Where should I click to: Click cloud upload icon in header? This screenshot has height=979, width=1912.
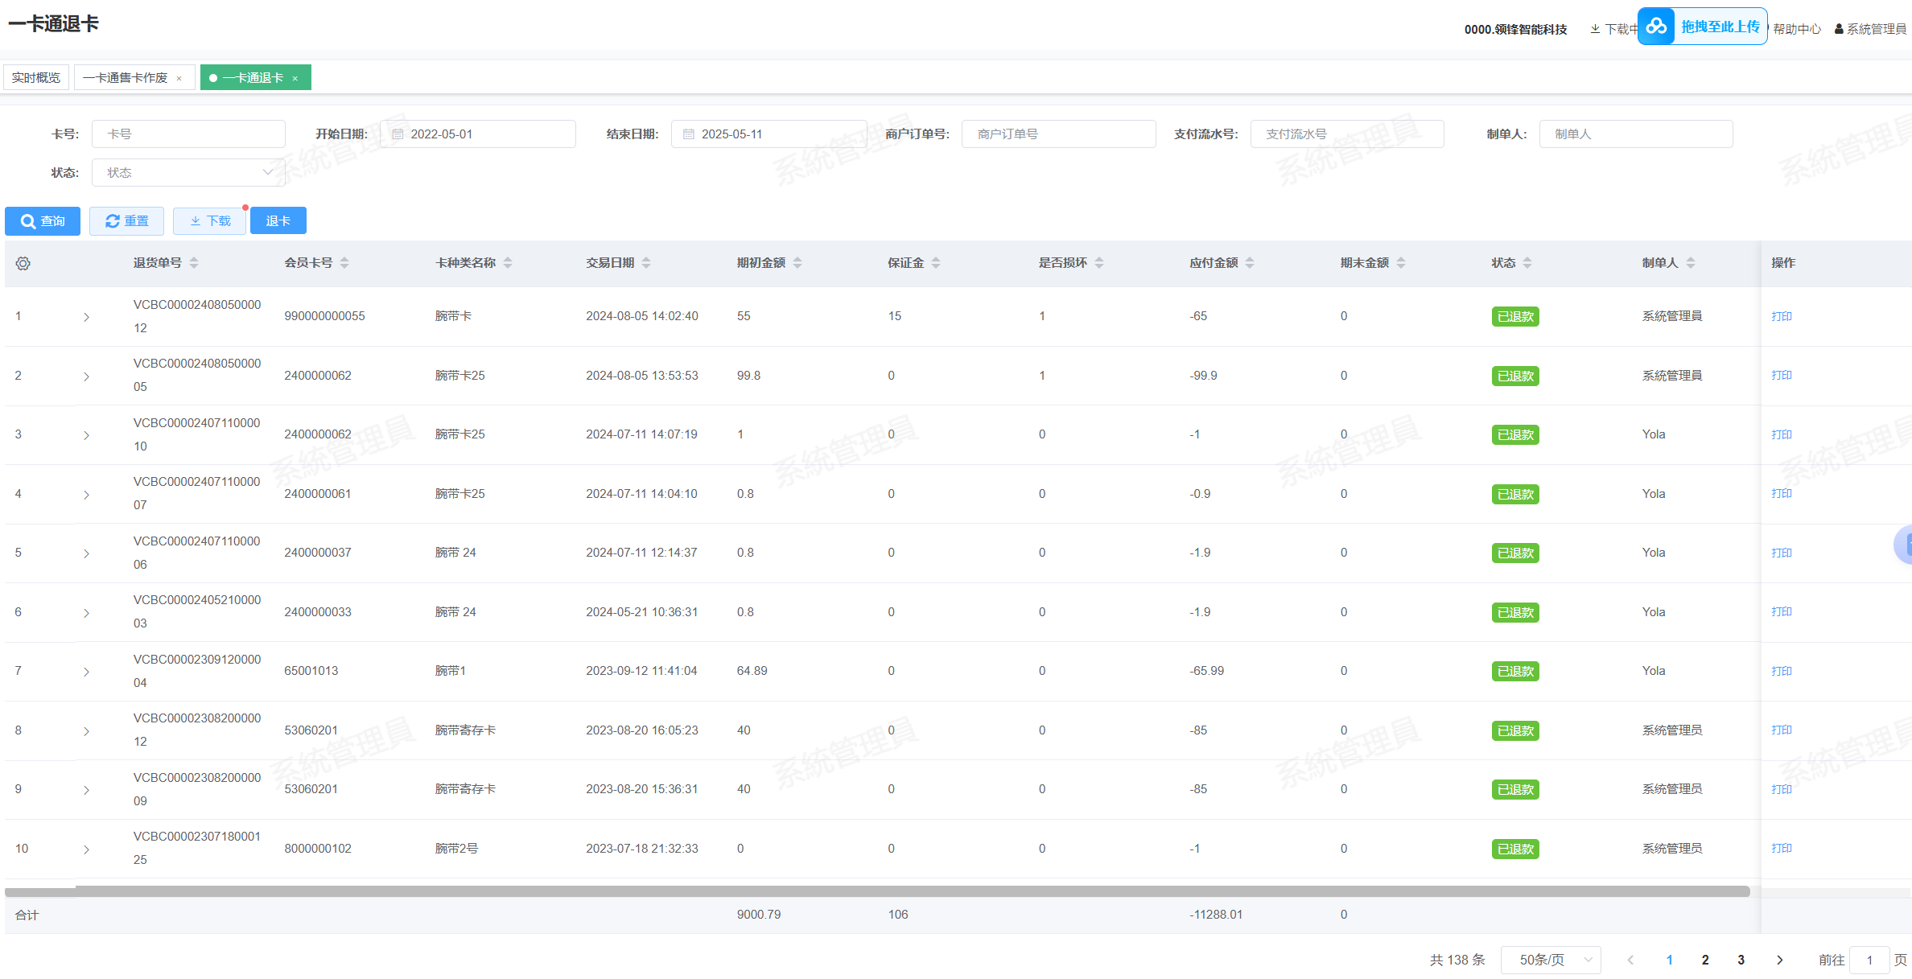point(1656,27)
